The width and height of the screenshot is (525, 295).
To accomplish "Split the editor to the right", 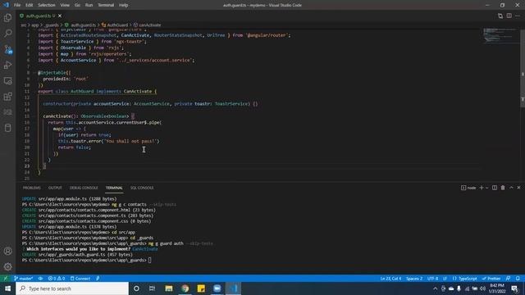I will pos(509,16).
